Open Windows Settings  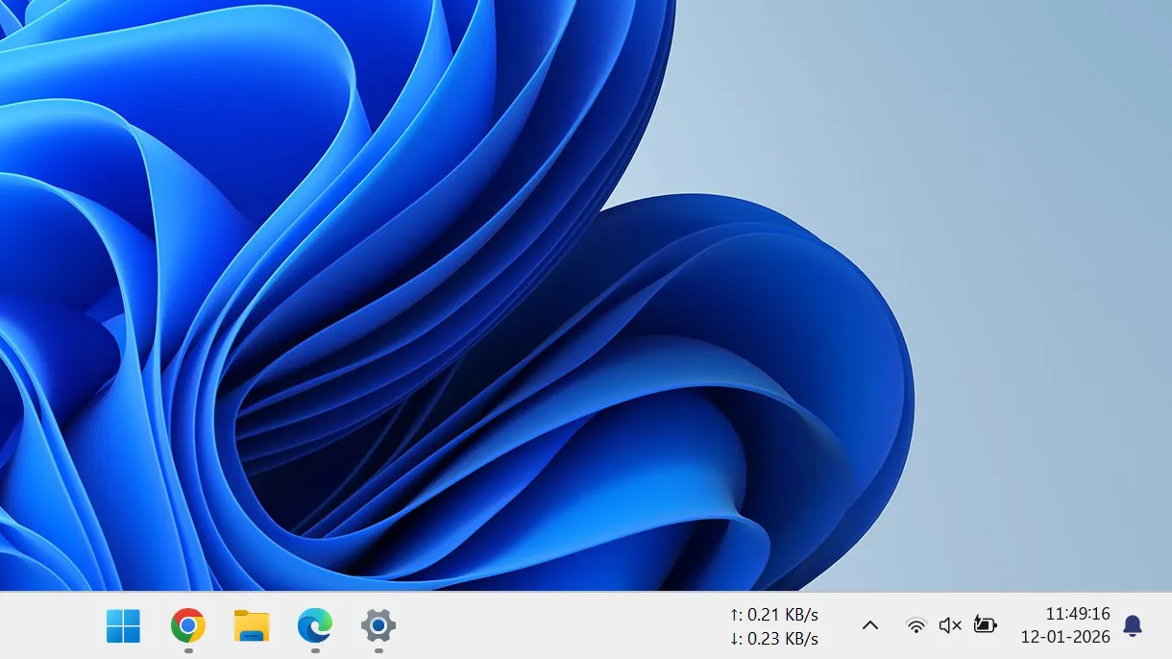(377, 626)
